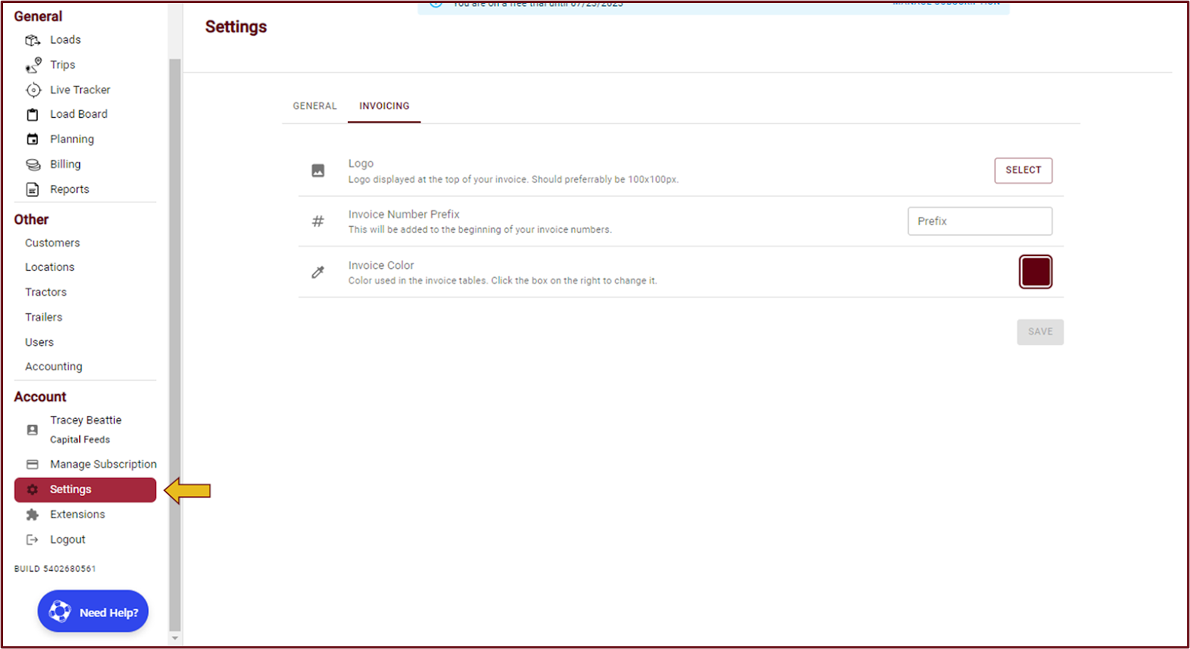1190x649 pixels.
Task: Switch to the General settings tab
Action: point(314,106)
